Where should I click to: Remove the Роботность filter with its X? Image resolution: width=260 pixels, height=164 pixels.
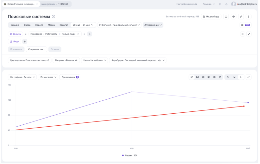(x=78, y=34)
